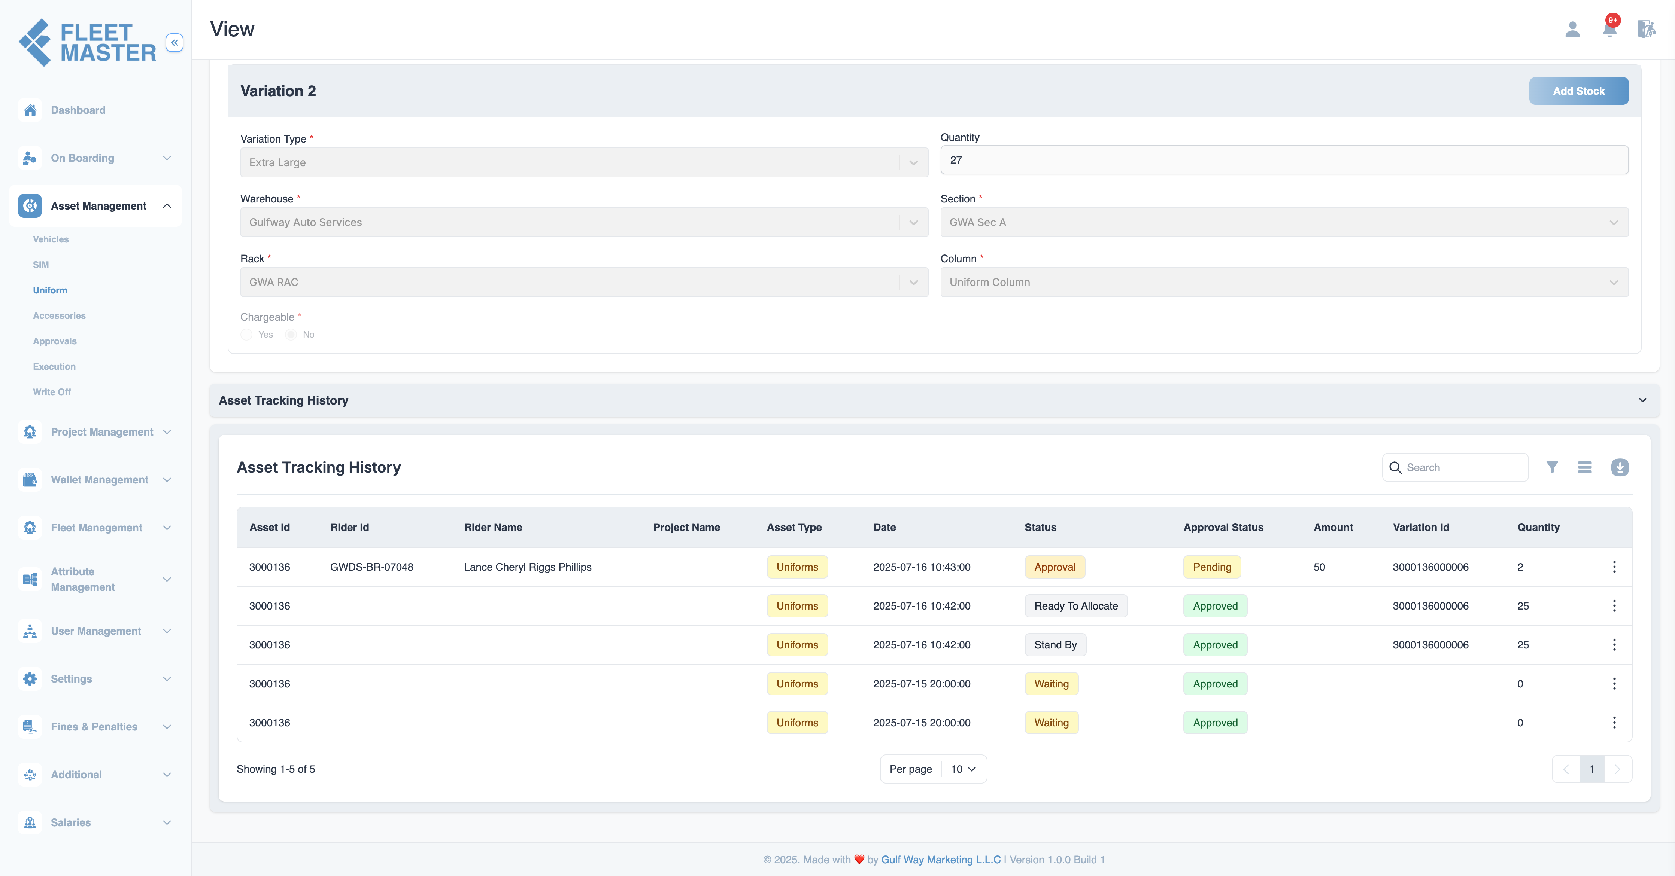Click the Settings gear icon
Image resolution: width=1675 pixels, height=876 pixels.
pos(30,679)
